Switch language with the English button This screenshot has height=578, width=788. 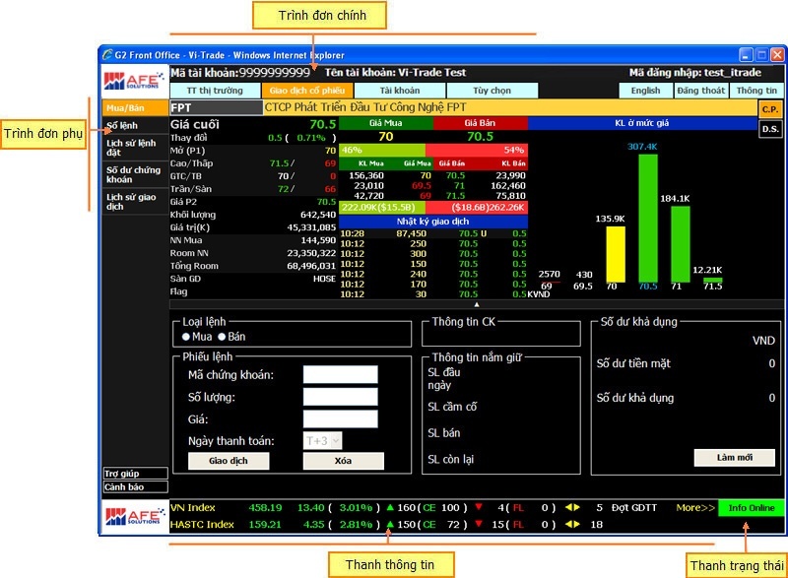(x=646, y=91)
